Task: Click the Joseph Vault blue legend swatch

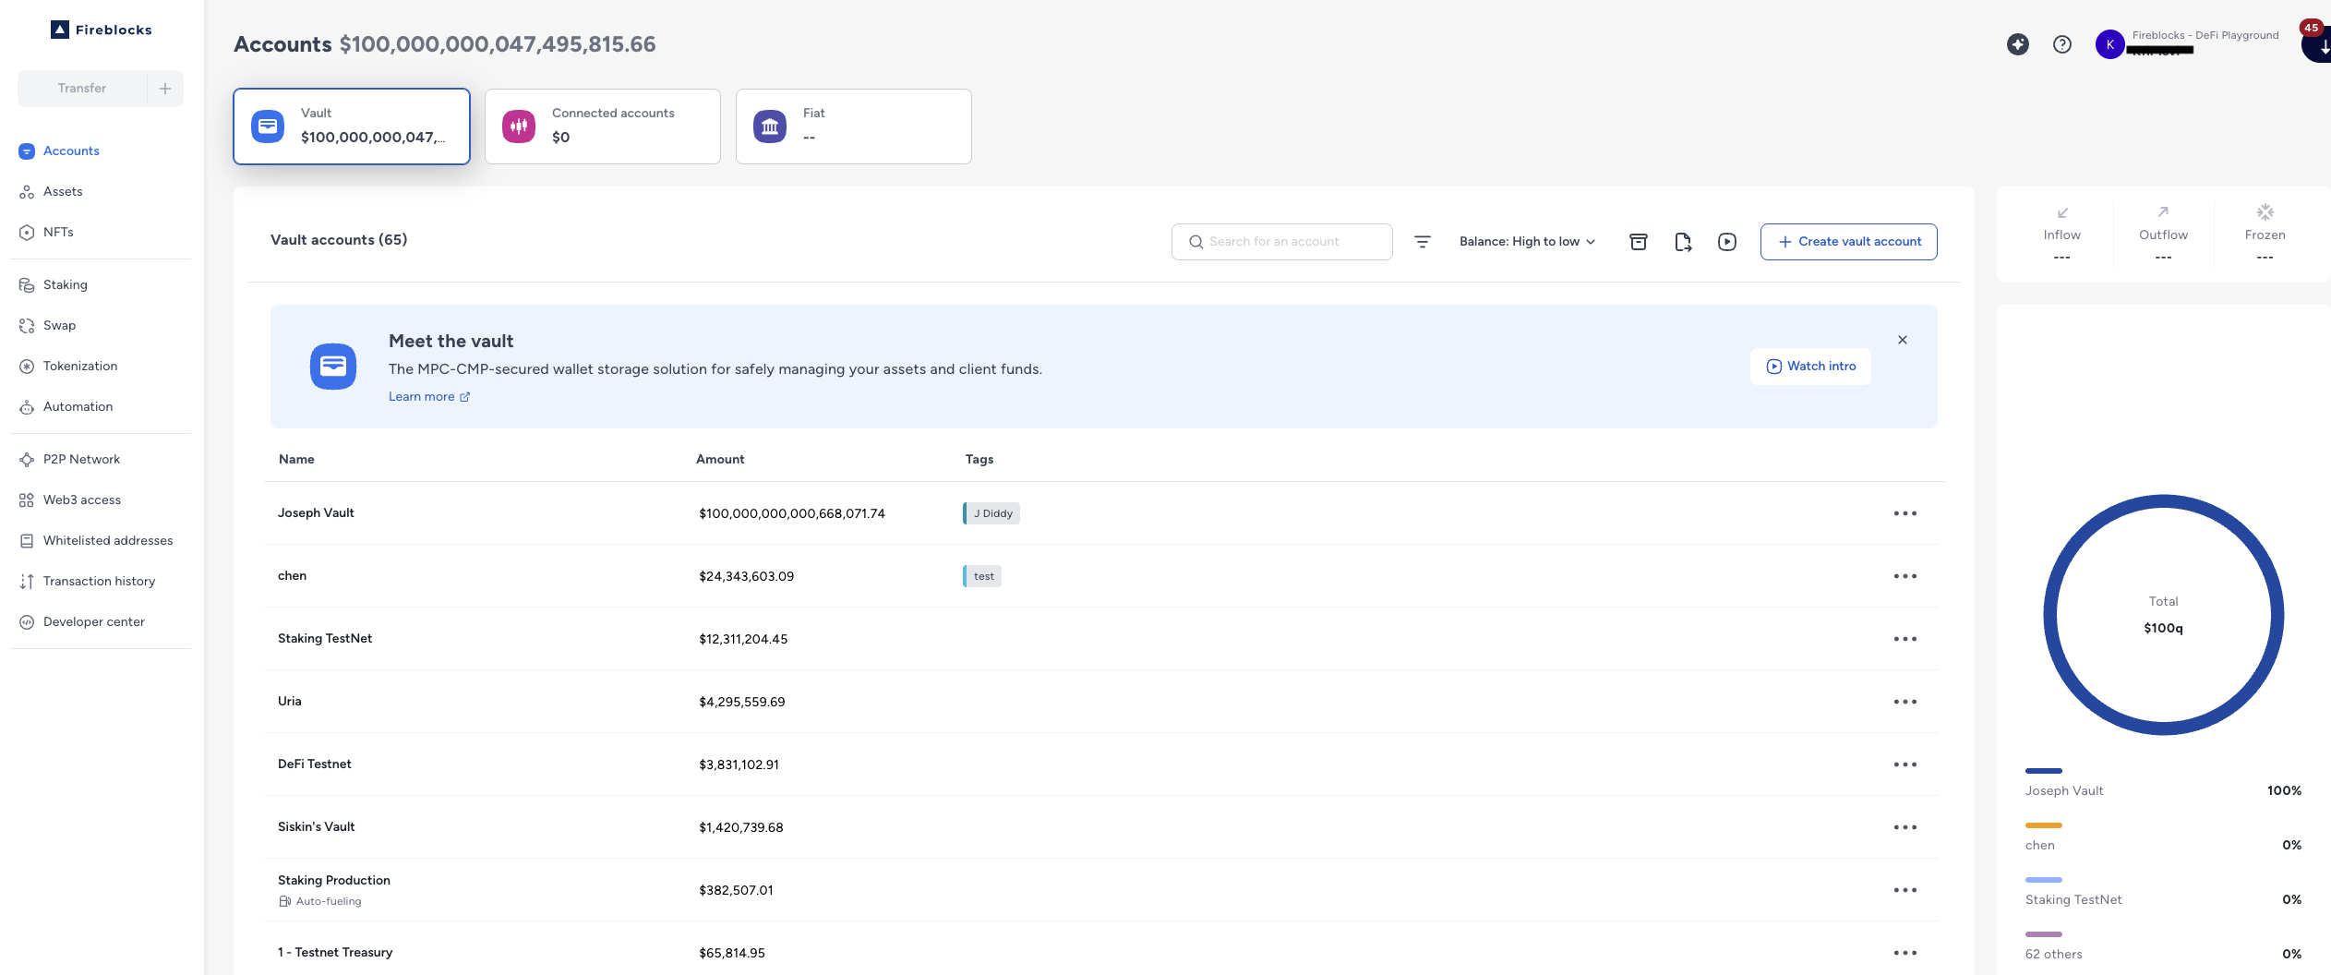Action: pyautogui.click(x=2043, y=771)
